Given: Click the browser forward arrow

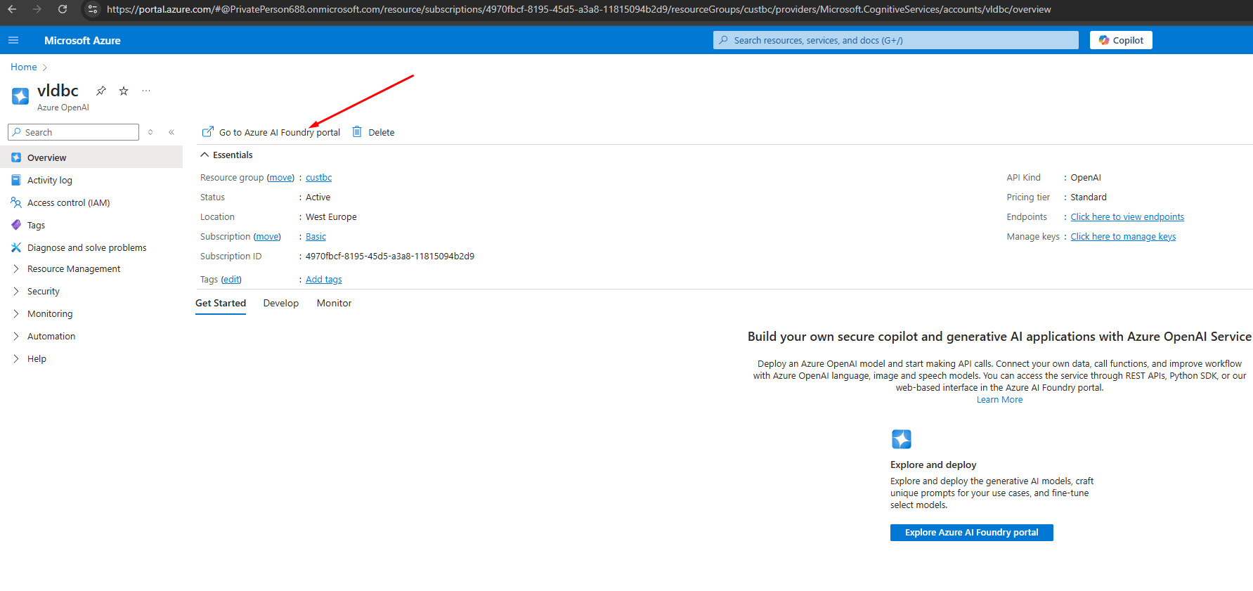Looking at the screenshot, I should (x=37, y=9).
